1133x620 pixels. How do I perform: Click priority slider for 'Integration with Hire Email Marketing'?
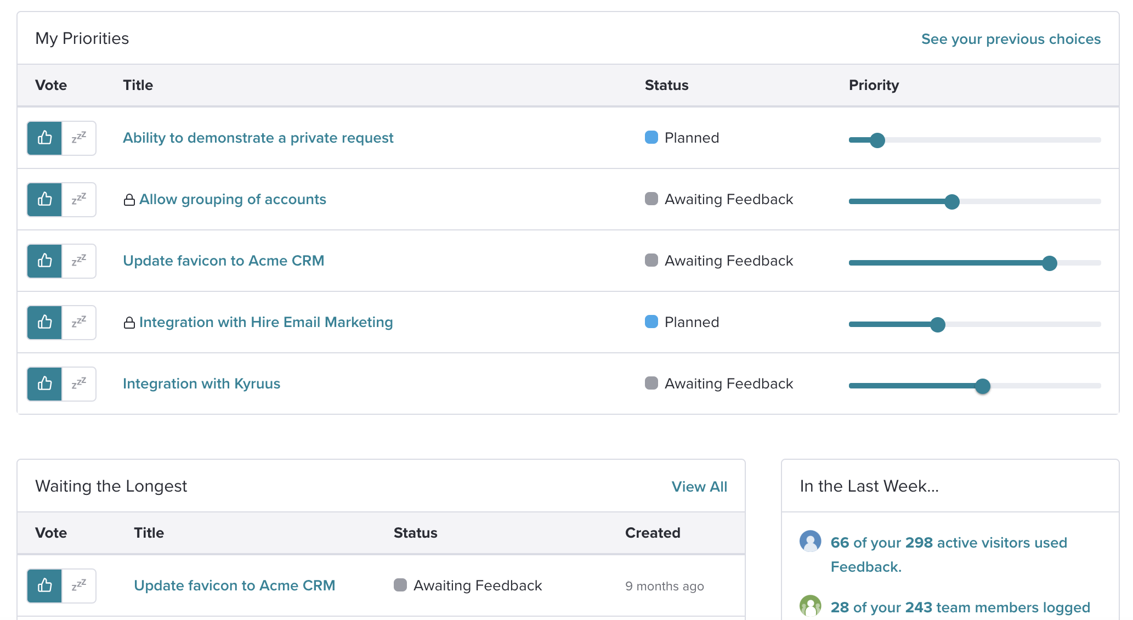point(975,324)
